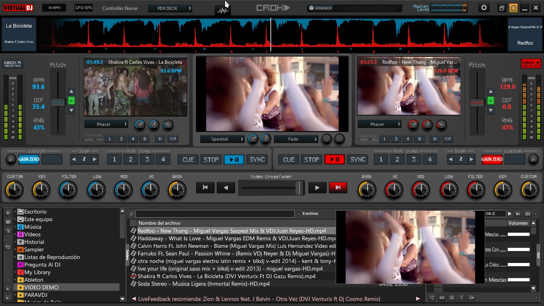The width and height of the screenshot is (544, 306).
Task: Click the left arrow beside the video crossfader
Action: coord(226,187)
